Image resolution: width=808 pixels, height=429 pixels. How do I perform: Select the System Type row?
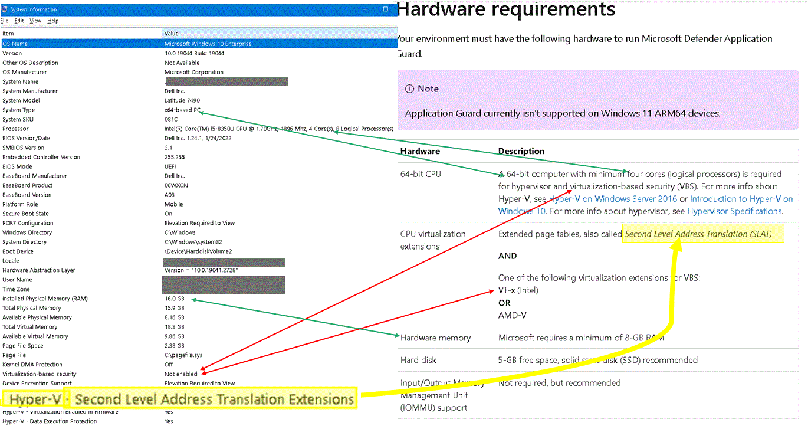pos(199,110)
